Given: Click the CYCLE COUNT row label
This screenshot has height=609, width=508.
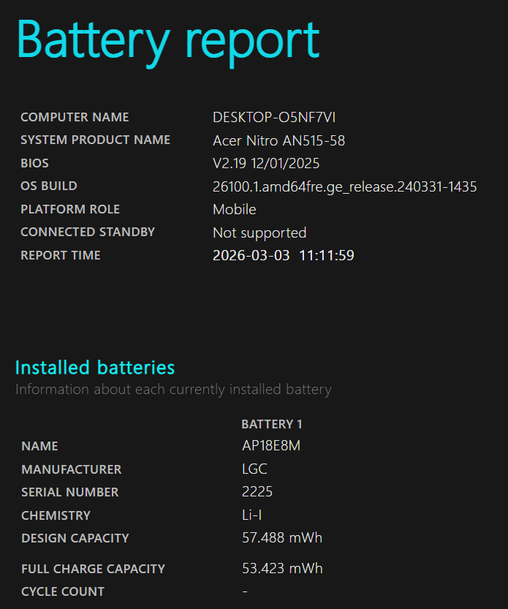Looking at the screenshot, I should click(63, 591).
